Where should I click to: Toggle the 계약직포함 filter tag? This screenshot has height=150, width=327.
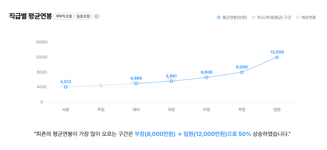(64, 16)
